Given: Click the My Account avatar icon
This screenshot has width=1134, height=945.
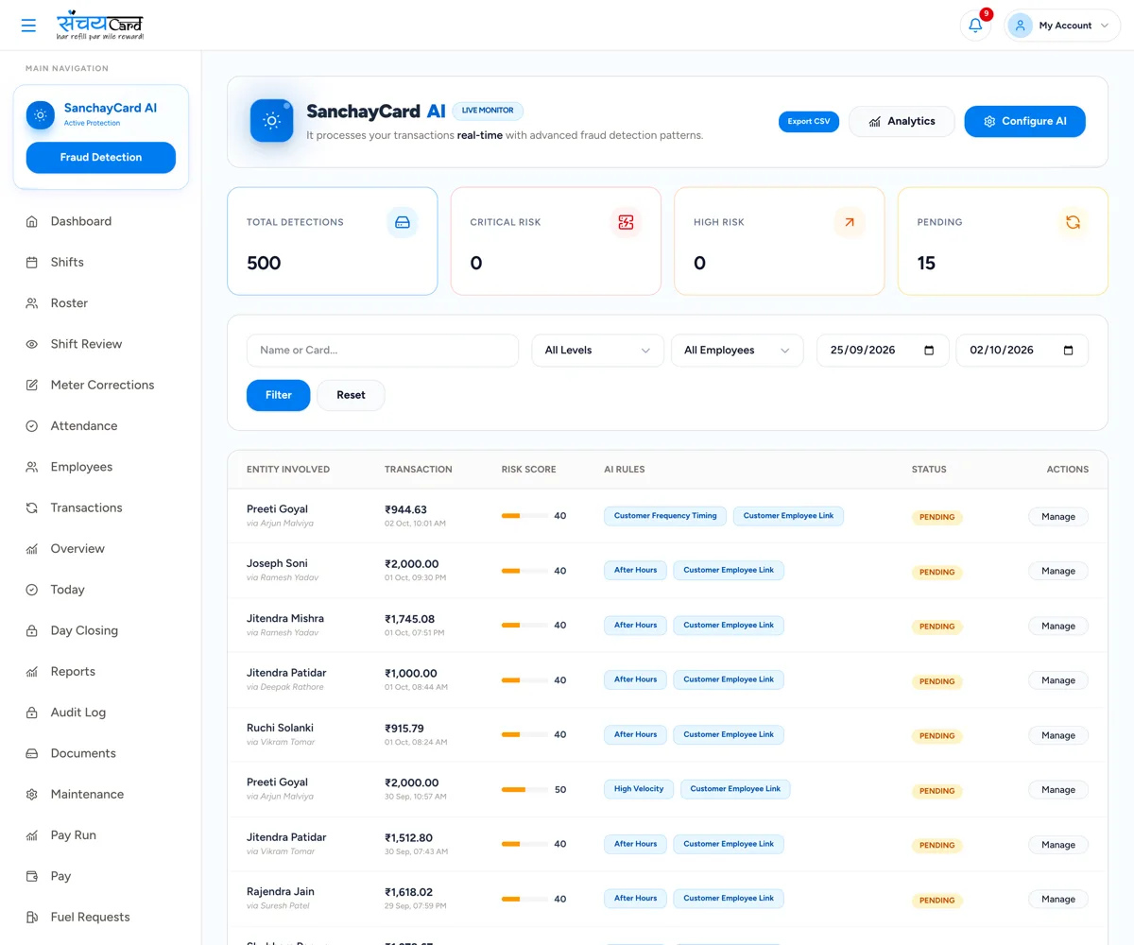Looking at the screenshot, I should [x=1020, y=26].
